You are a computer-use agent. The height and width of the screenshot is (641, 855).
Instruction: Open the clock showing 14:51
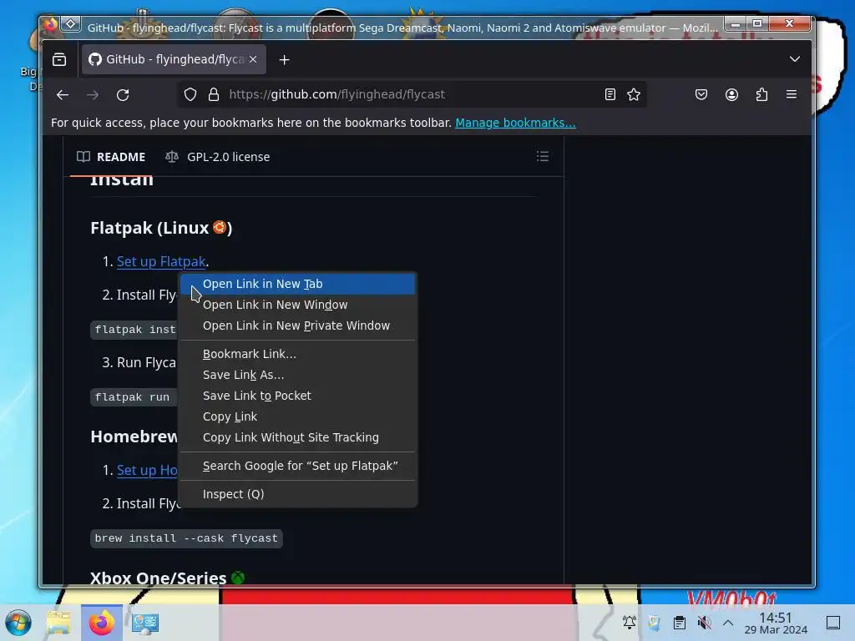tap(776, 623)
